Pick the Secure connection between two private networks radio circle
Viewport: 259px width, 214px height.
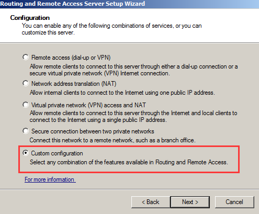point(26,131)
